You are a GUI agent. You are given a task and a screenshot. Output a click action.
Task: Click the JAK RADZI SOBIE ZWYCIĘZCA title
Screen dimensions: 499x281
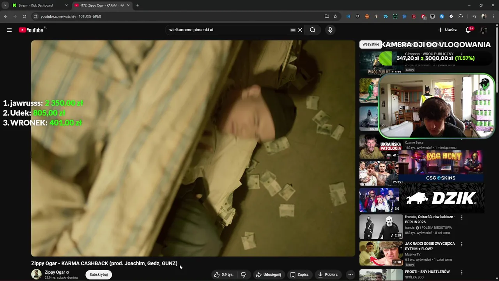(430, 246)
